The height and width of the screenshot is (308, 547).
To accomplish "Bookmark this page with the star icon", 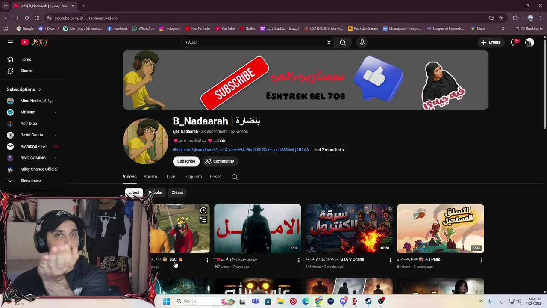I will coord(501,18).
